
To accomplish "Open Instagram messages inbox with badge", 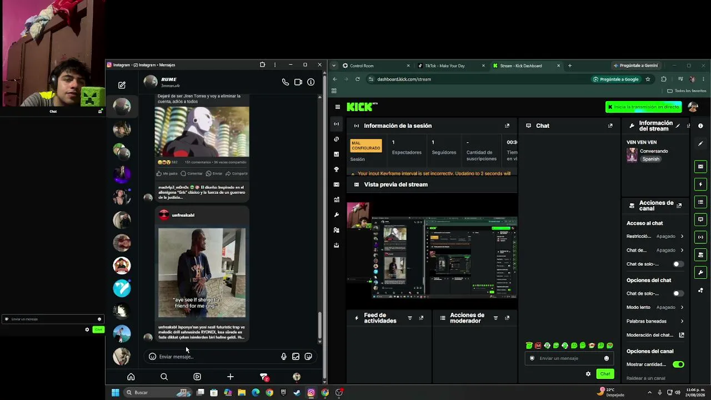I will pyautogui.click(x=264, y=377).
